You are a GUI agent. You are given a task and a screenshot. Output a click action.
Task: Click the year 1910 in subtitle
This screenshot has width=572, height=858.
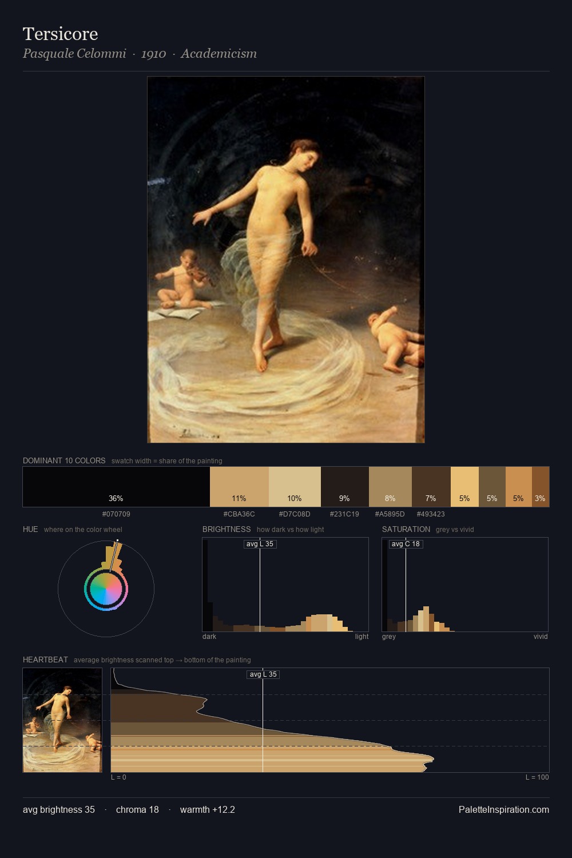coord(153,54)
